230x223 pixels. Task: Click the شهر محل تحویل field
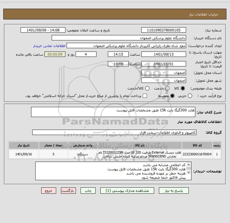164,80
